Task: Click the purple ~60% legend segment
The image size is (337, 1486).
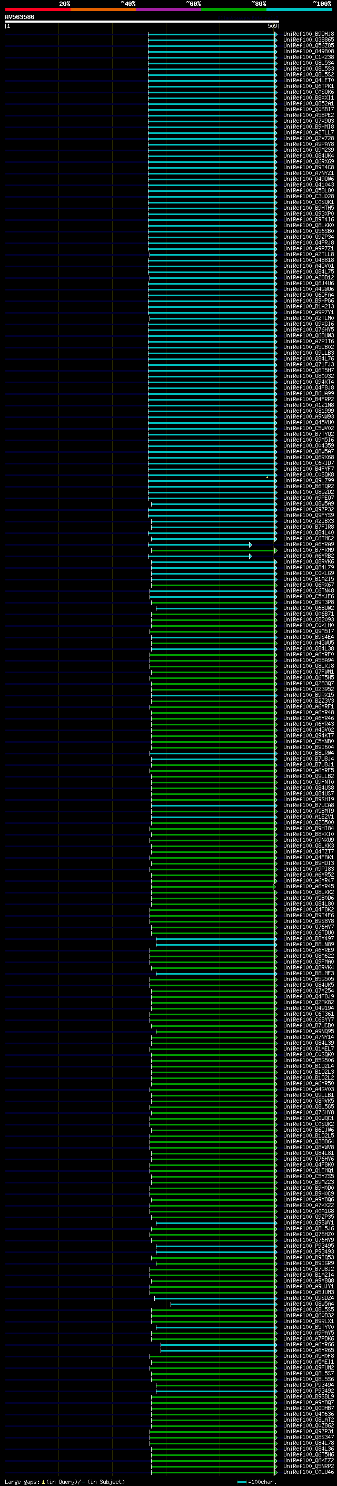Action: coord(169,9)
